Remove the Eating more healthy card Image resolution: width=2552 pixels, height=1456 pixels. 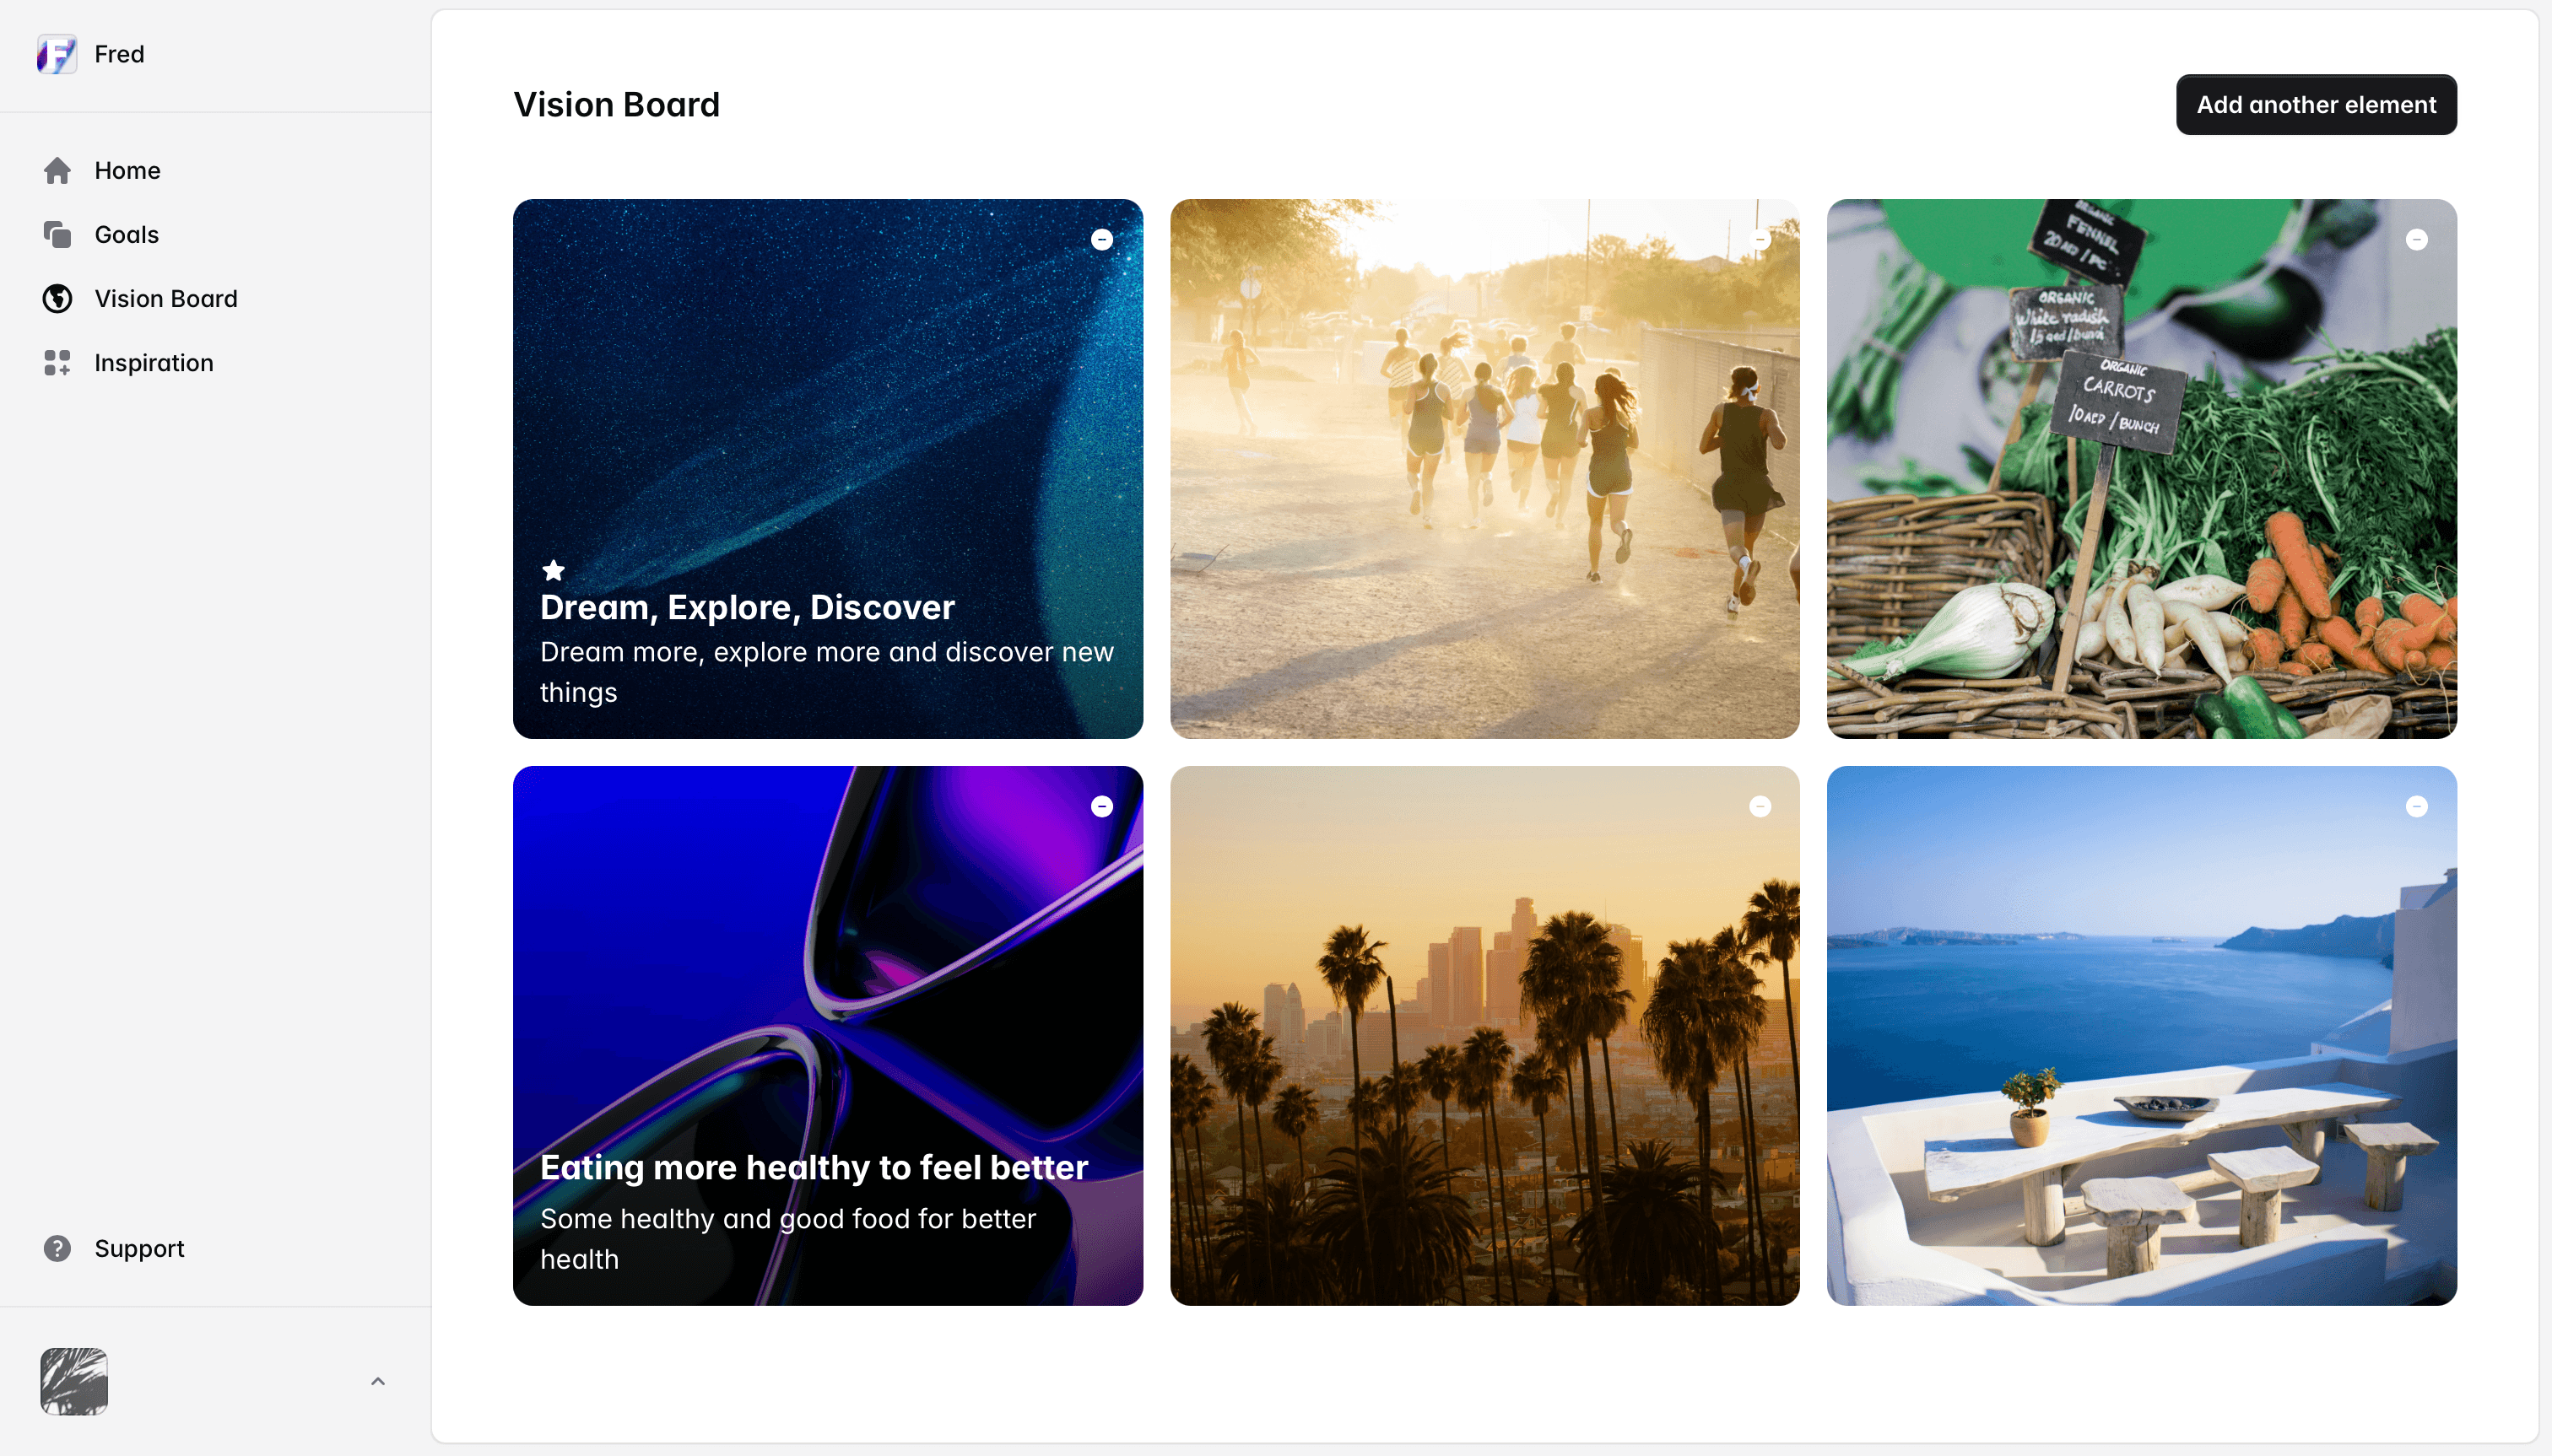coord(1101,806)
